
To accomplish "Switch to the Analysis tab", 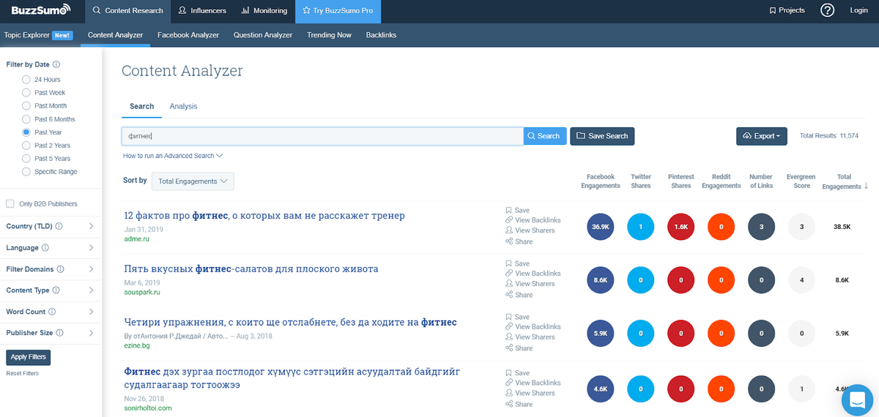I will pyautogui.click(x=183, y=106).
